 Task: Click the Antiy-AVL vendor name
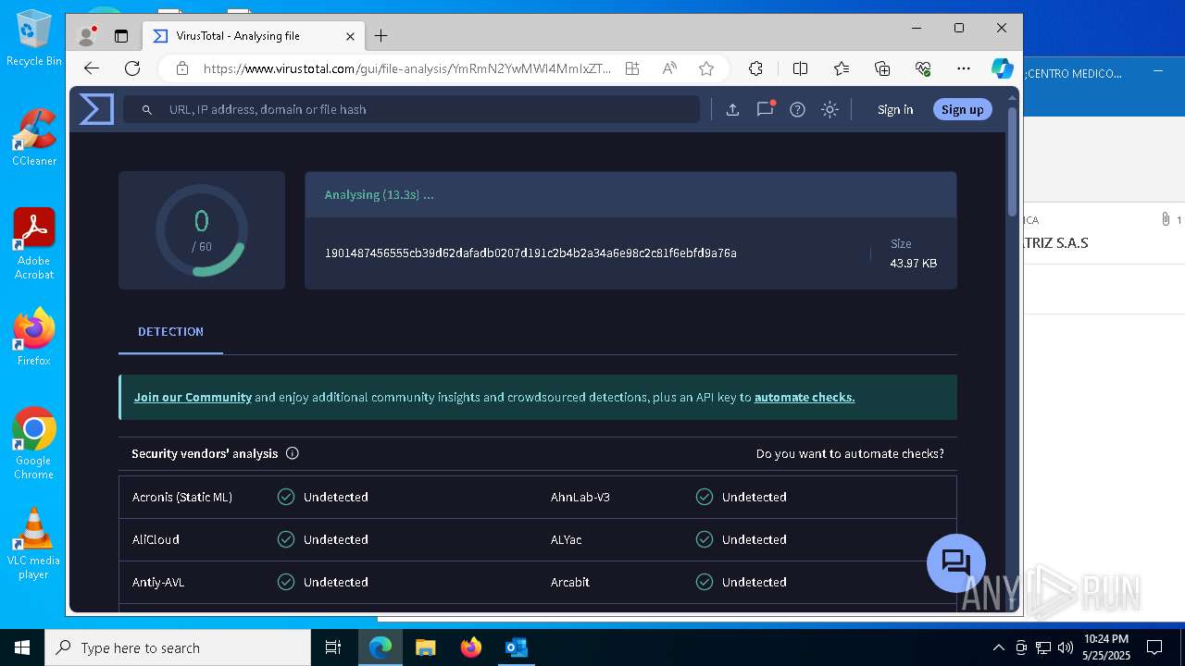coord(158,582)
